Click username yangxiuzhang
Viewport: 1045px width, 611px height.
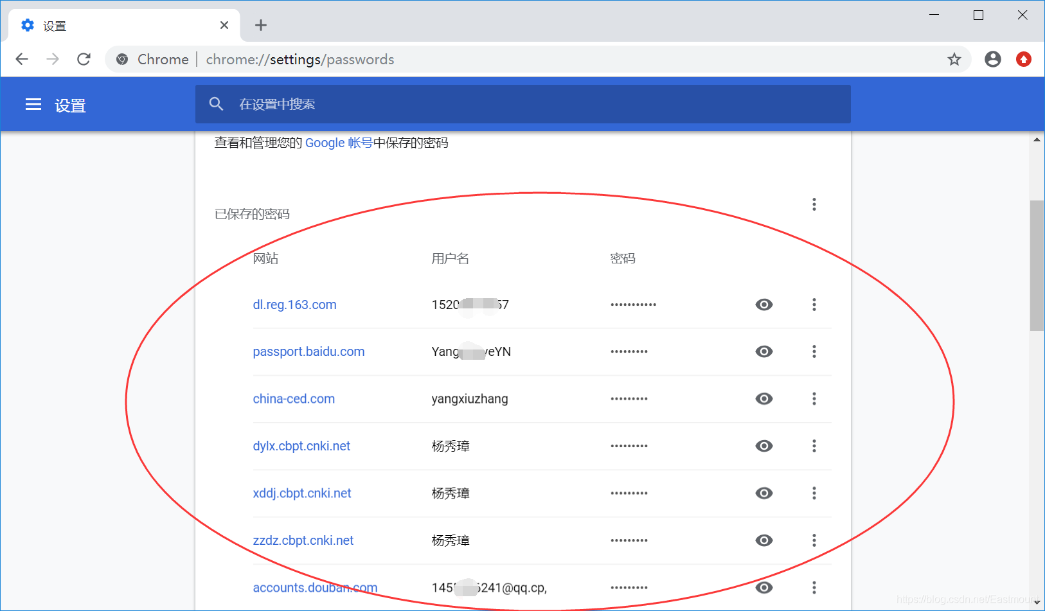coord(470,399)
